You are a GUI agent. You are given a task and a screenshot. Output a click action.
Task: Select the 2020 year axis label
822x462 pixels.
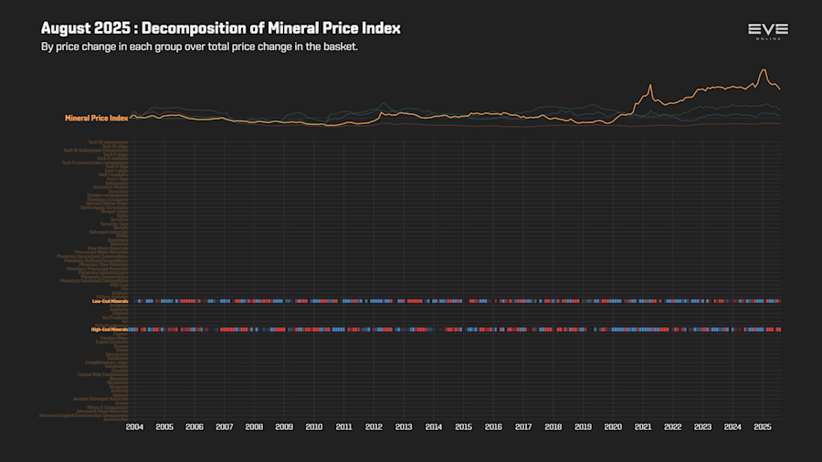(613, 427)
